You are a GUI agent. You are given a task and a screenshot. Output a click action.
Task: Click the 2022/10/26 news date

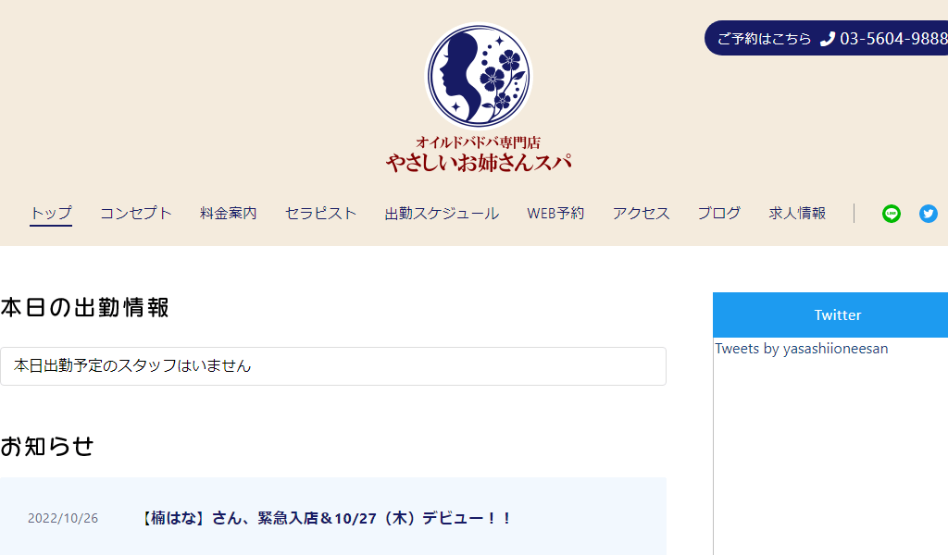pyautogui.click(x=63, y=518)
